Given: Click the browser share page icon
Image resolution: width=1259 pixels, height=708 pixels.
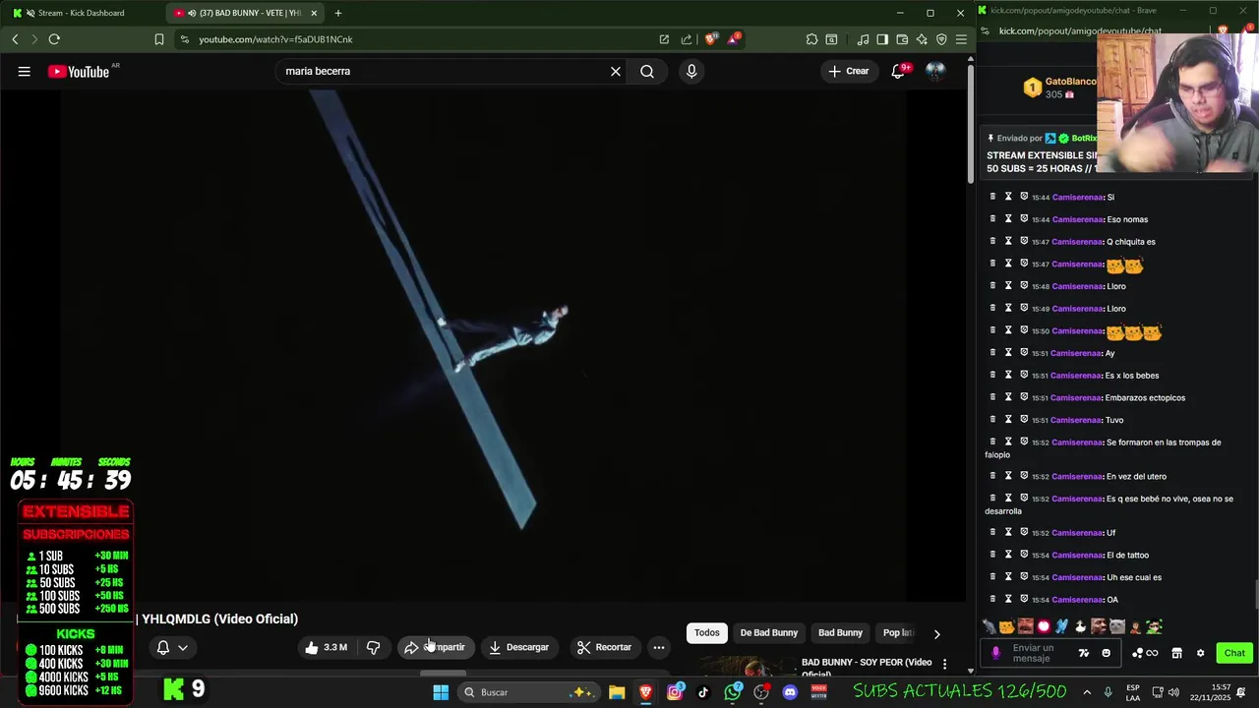Looking at the screenshot, I should (x=687, y=39).
